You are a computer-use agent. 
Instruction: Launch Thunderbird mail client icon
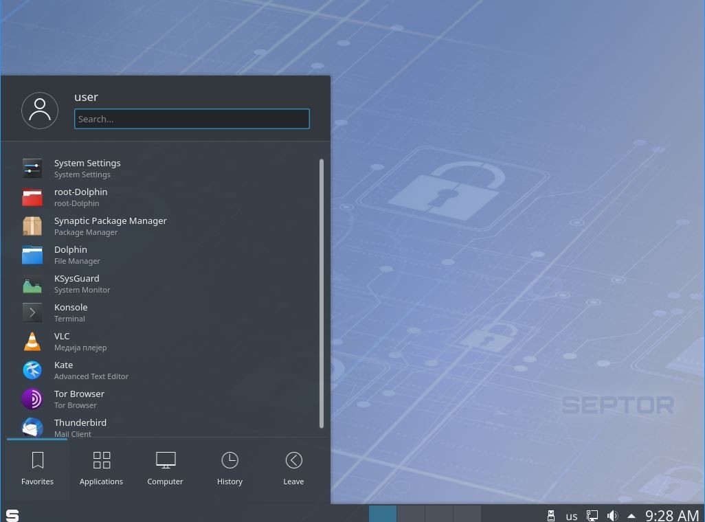[32, 427]
